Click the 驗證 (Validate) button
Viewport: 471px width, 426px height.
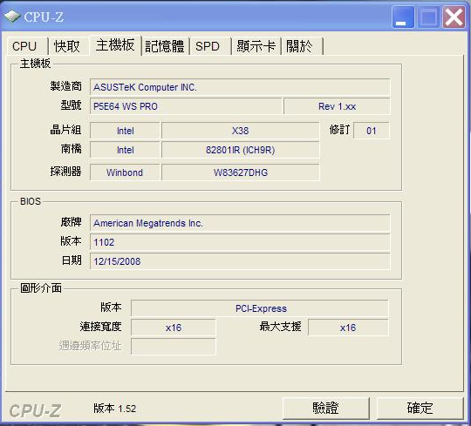click(x=326, y=408)
